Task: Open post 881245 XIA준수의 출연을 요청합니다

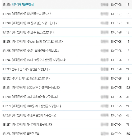Action: (35, 51)
